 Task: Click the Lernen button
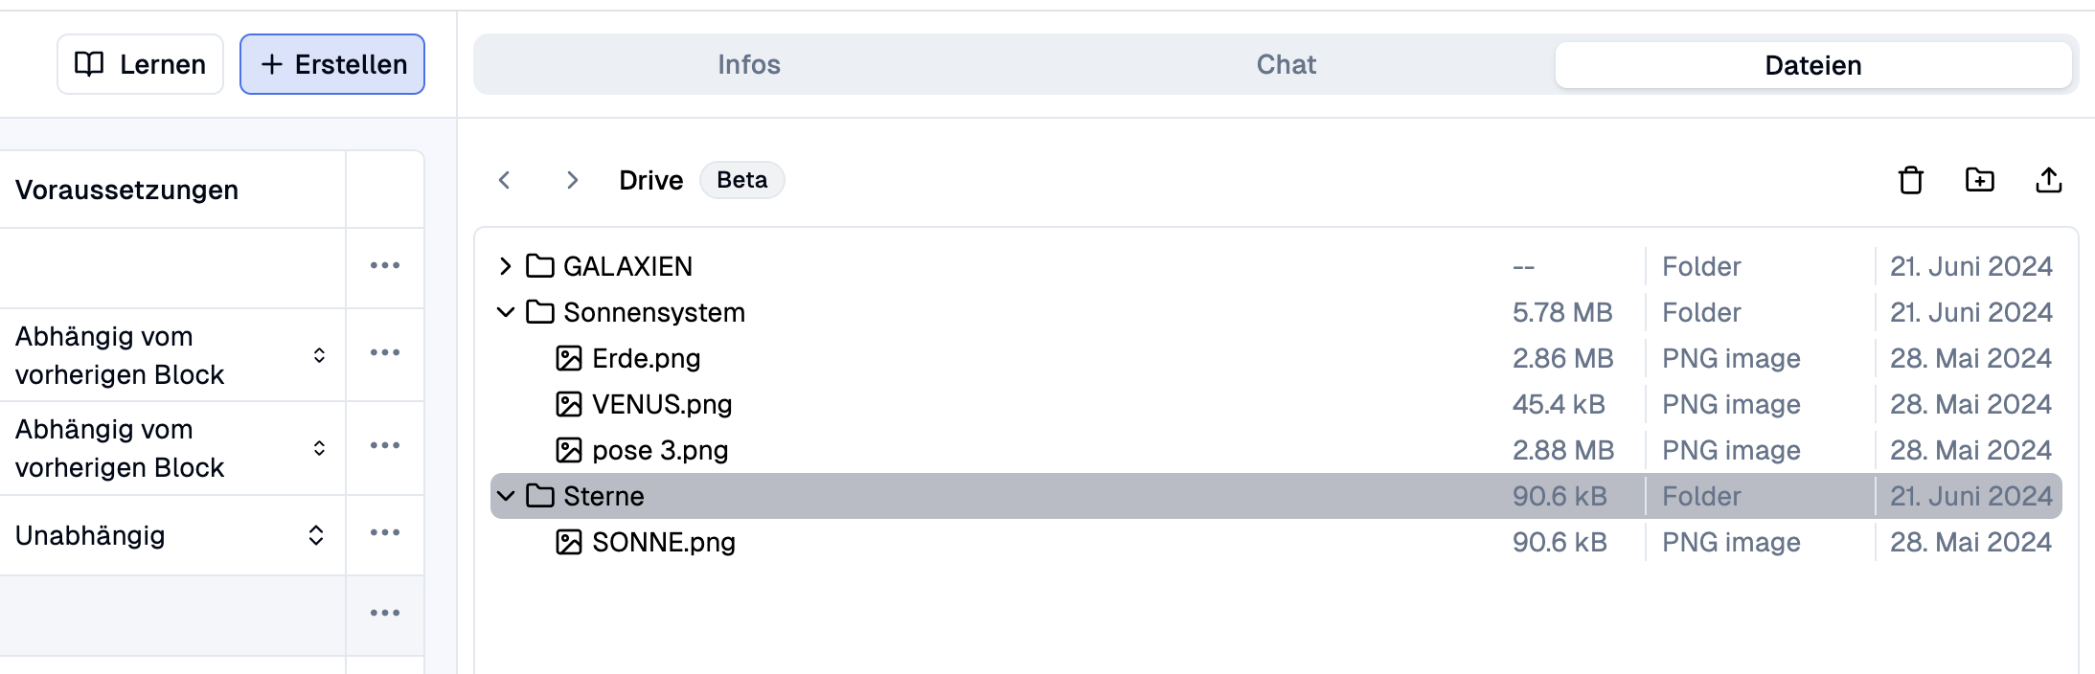point(140,64)
